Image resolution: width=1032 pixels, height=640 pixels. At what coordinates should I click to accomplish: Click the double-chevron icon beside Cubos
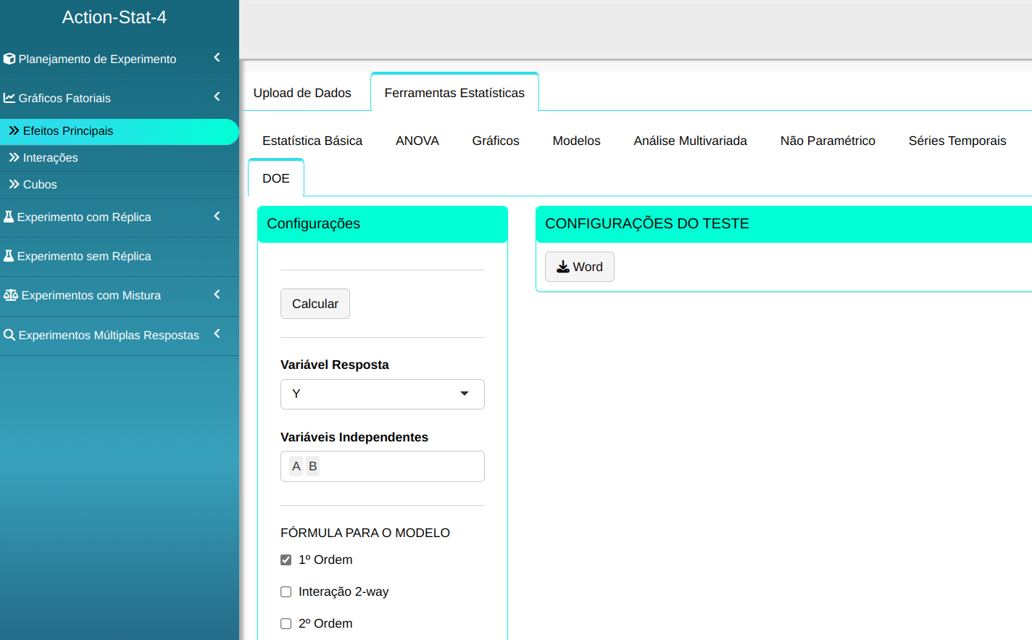click(14, 184)
